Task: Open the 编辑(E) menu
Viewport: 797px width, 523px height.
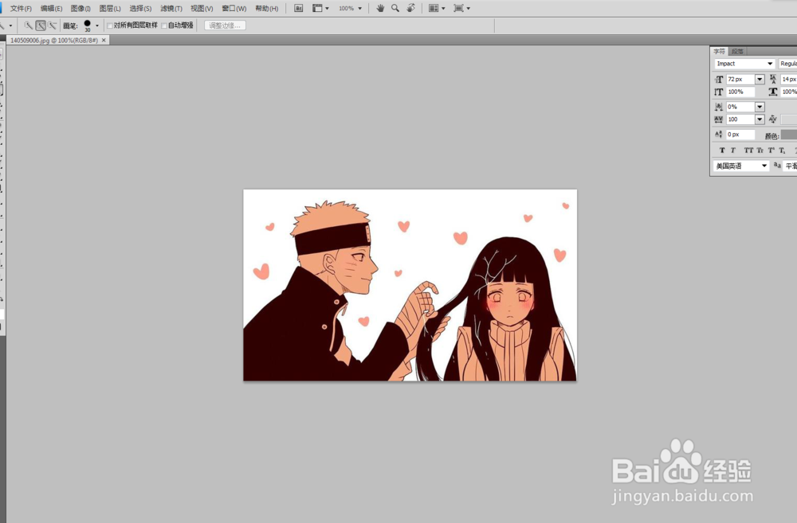Action: pyautogui.click(x=51, y=9)
